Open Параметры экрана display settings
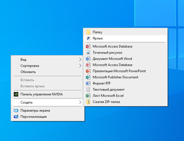 tap(47, 111)
